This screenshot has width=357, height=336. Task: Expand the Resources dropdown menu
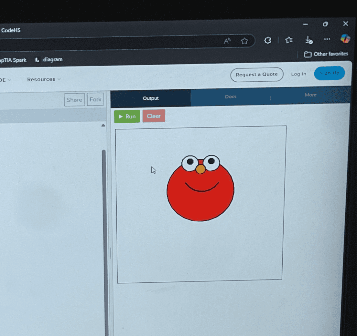[44, 79]
